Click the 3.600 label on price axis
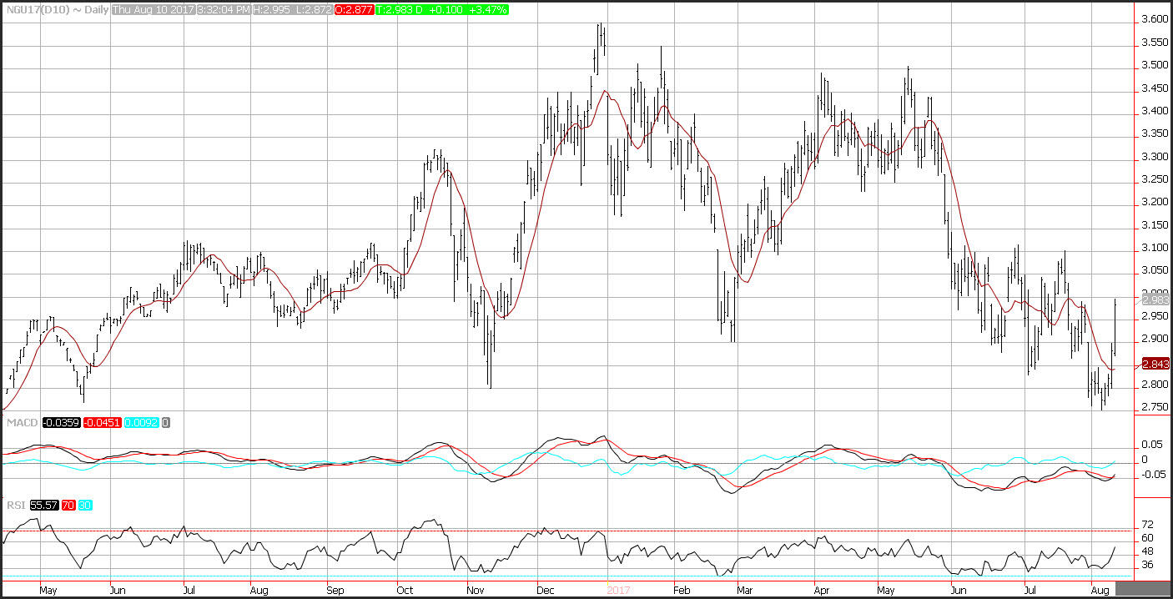This screenshot has width=1173, height=599. 1153,18
